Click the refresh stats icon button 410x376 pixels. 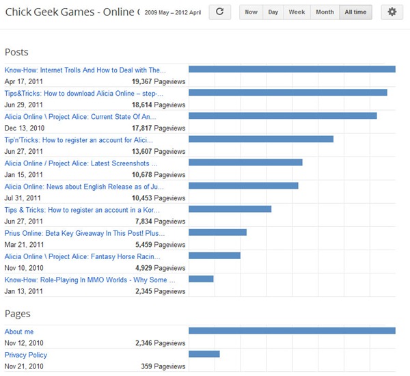tap(219, 12)
